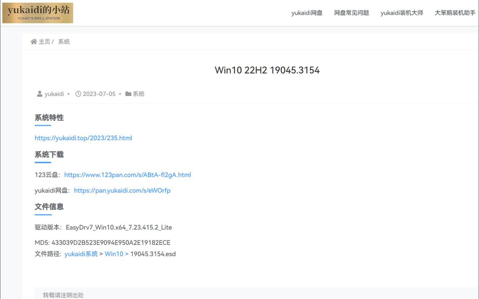Click the home icon in the breadcrumb
This screenshot has width=479, height=299.
point(34,41)
